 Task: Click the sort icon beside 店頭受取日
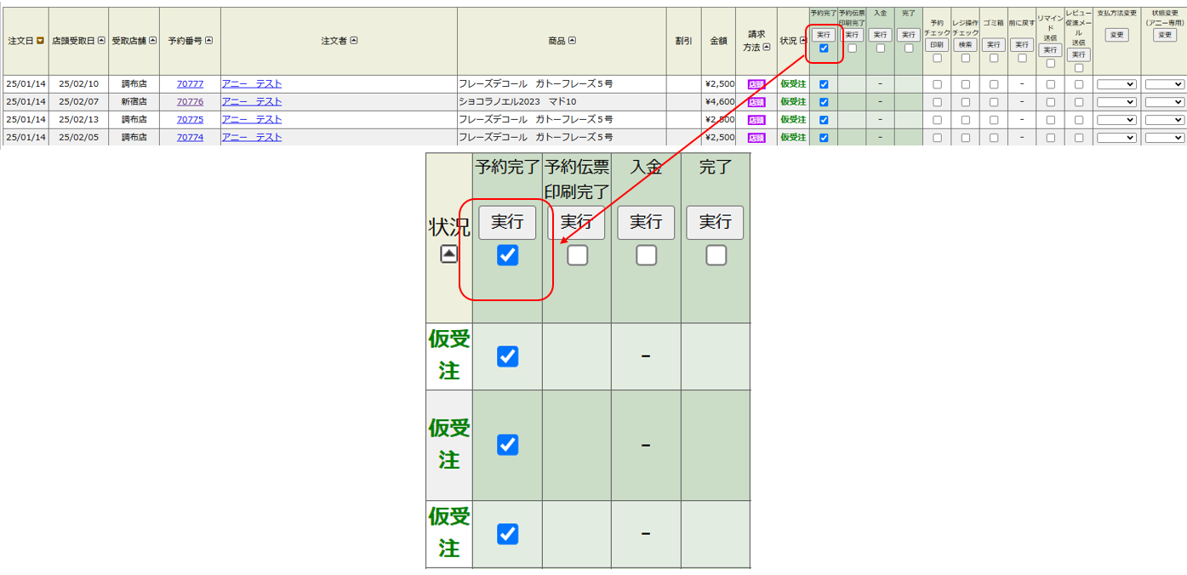pos(101,41)
